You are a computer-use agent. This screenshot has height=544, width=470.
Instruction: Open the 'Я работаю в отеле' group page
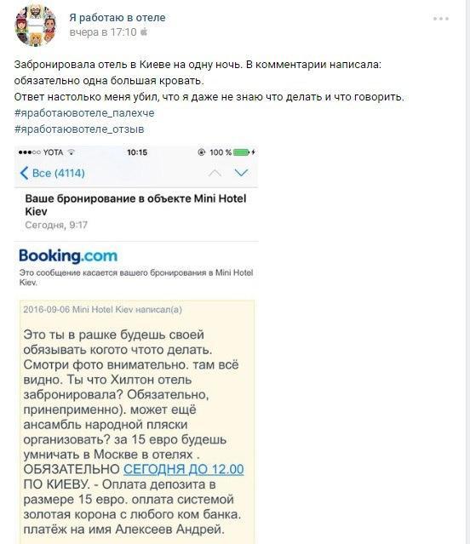point(117,17)
